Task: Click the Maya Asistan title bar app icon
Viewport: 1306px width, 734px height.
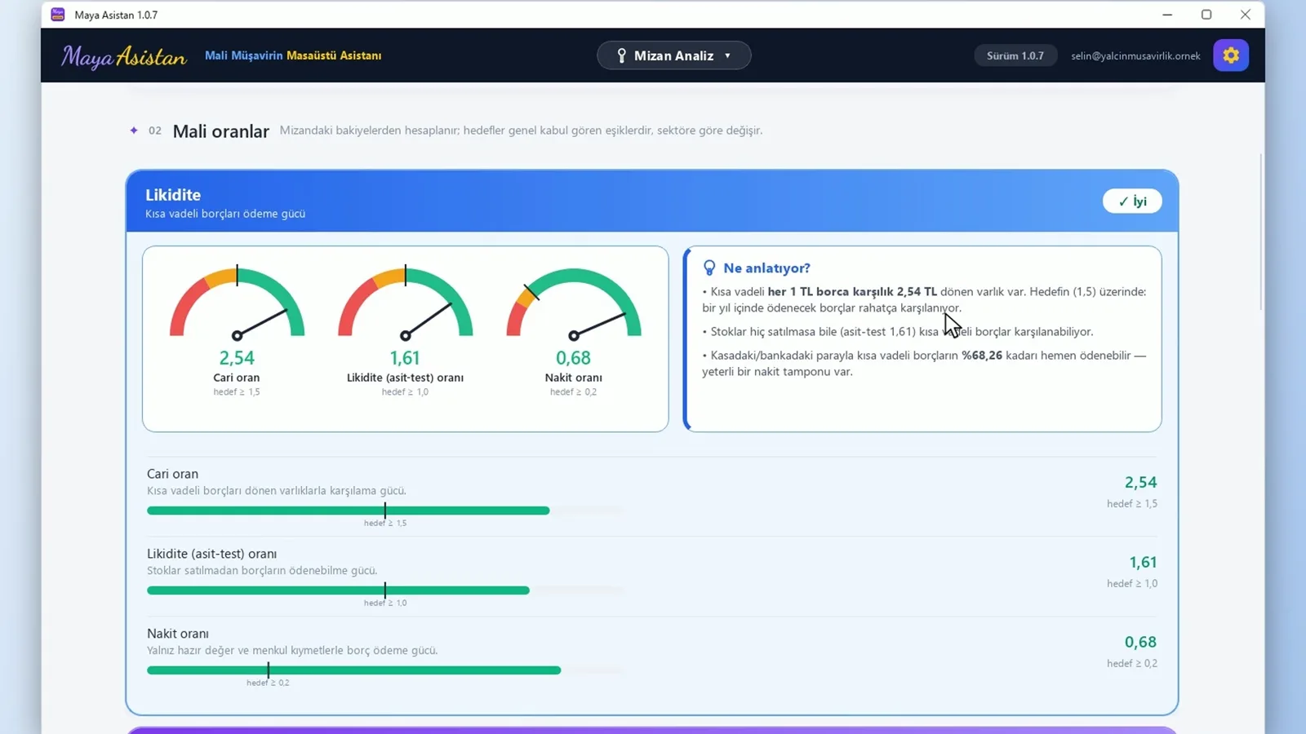Action: pyautogui.click(x=58, y=15)
